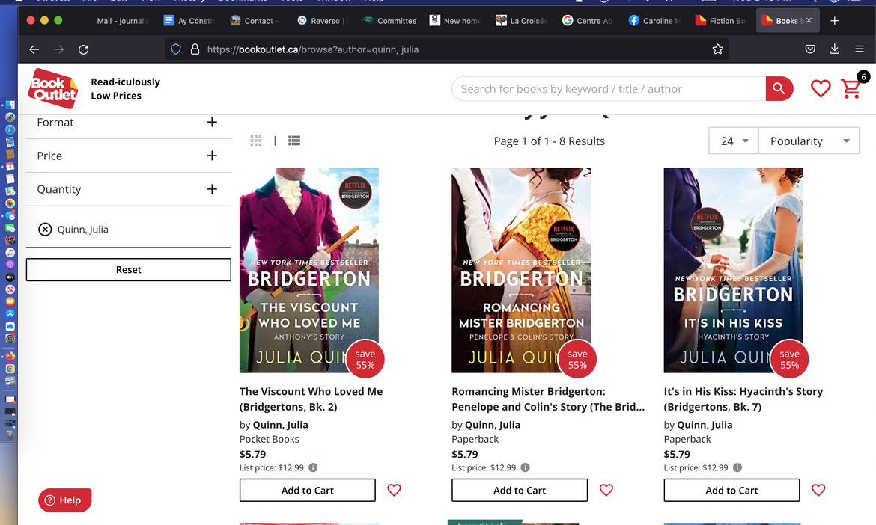Open the Firefox hamburger menu
The height and width of the screenshot is (525, 876).
pos(860,49)
